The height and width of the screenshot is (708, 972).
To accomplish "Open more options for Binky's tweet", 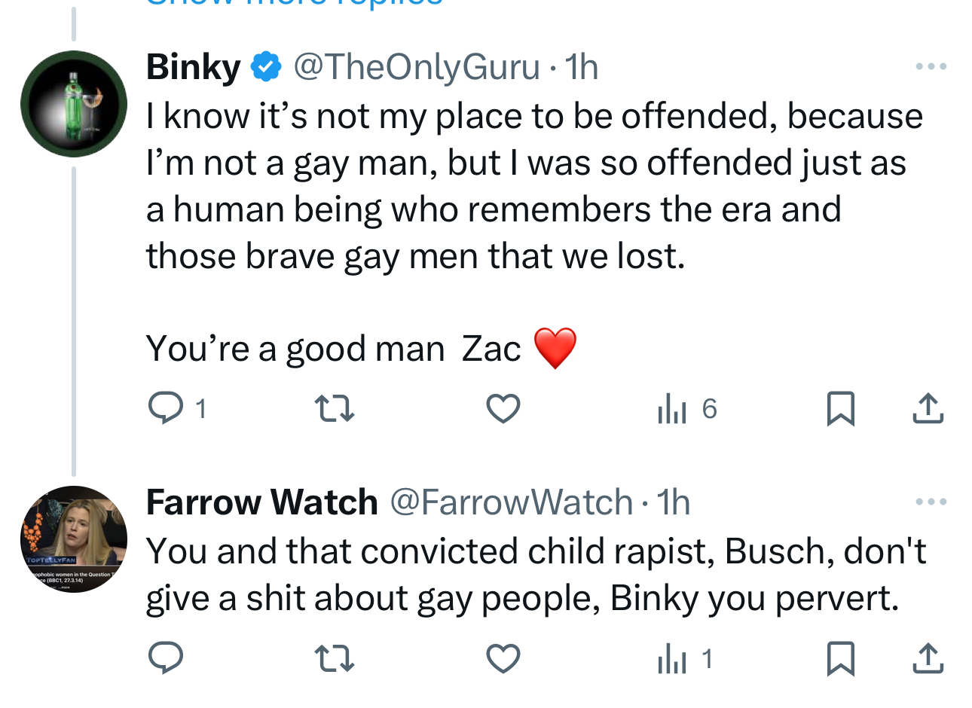I will [931, 67].
